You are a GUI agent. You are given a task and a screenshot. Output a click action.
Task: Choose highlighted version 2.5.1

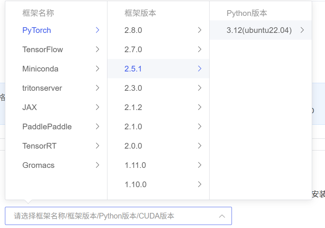pos(159,69)
